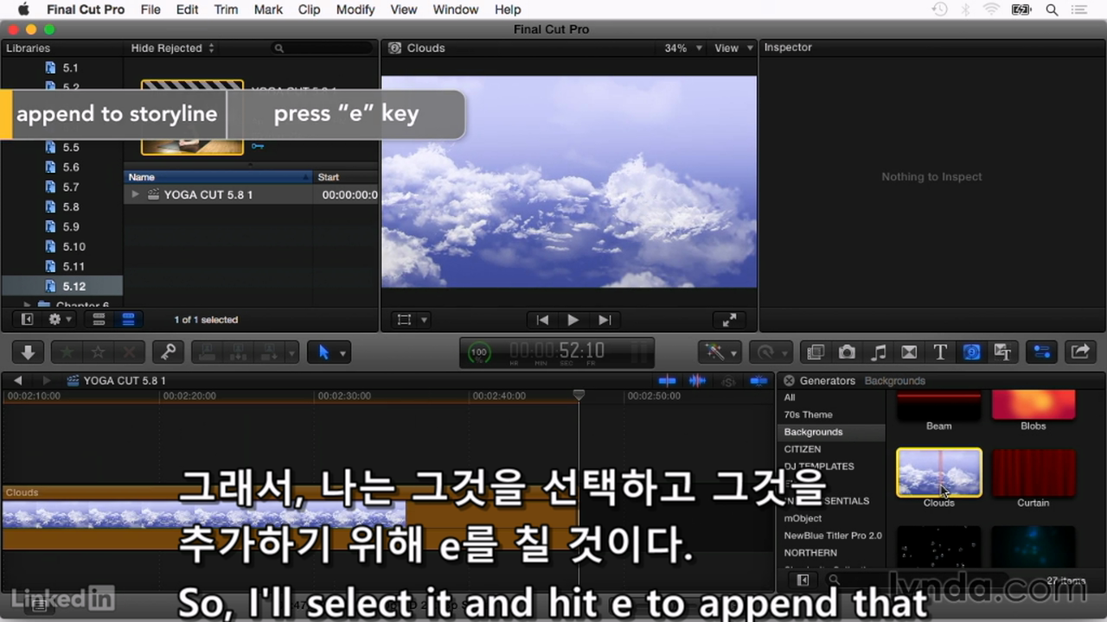Open the tools pop-up menu arrow
The image size is (1107, 622).
[343, 353]
